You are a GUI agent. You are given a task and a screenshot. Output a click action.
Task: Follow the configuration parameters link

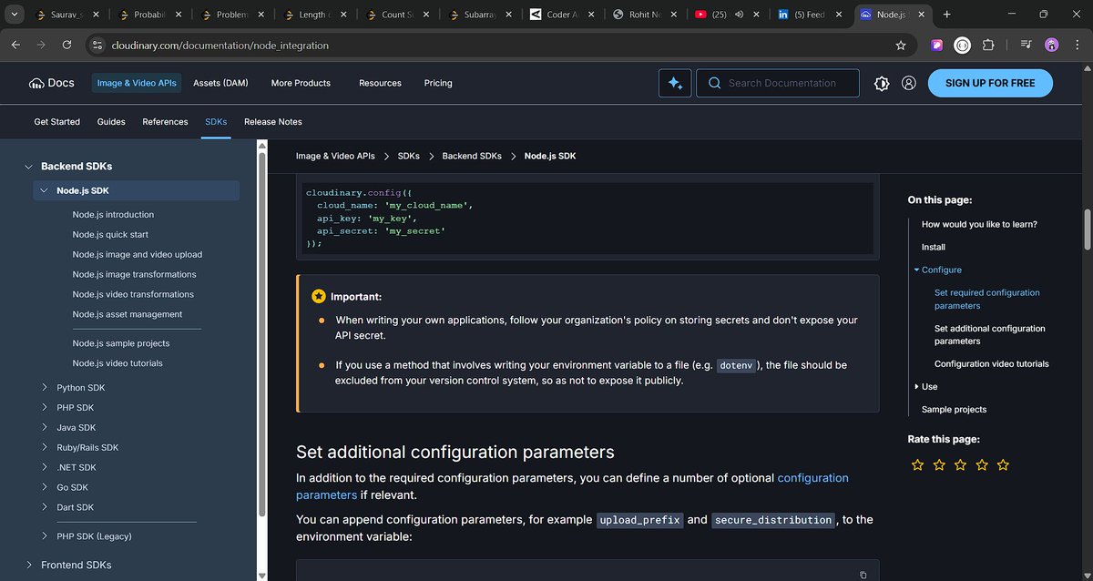coord(572,486)
